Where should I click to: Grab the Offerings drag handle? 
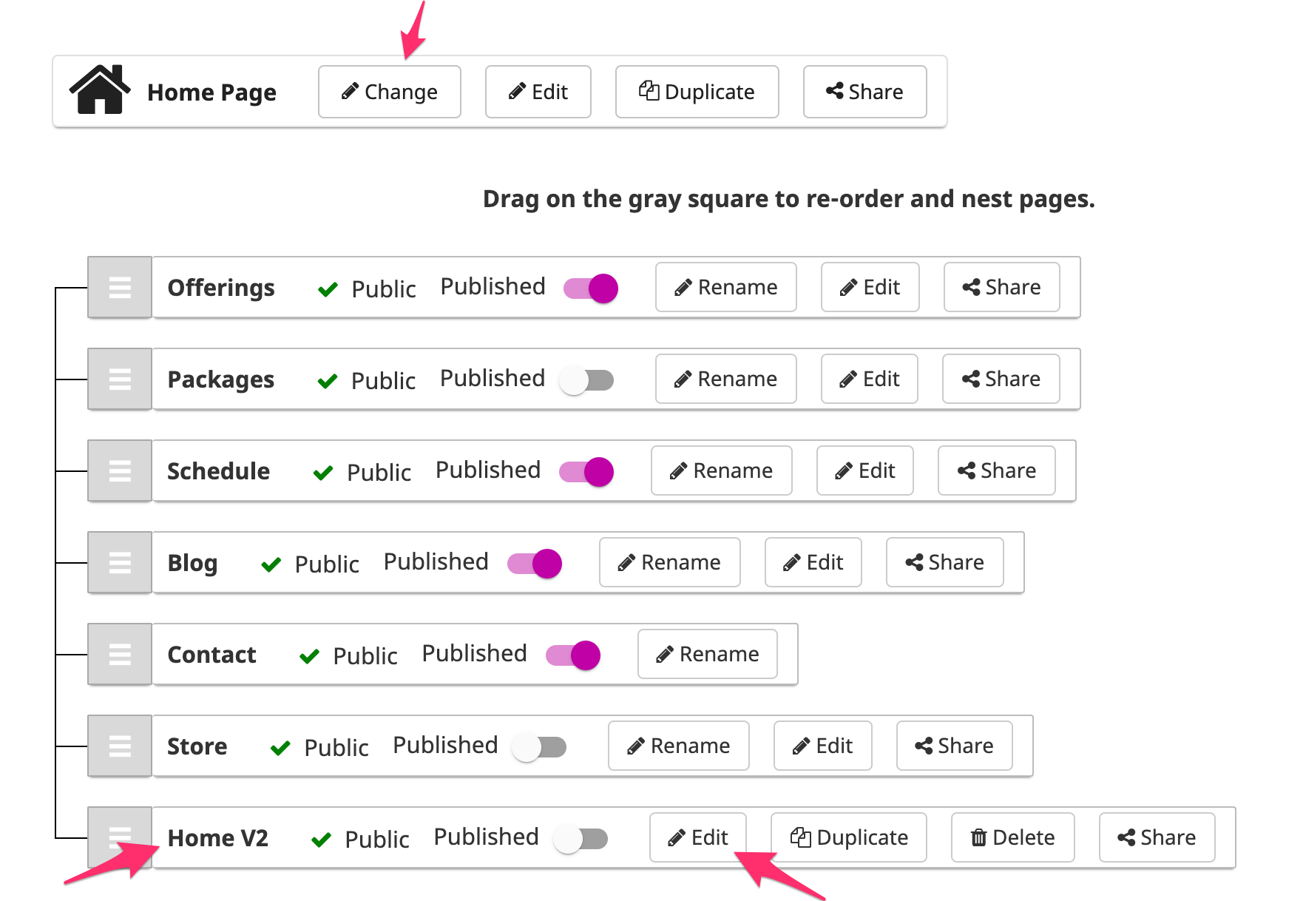[120, 287]
